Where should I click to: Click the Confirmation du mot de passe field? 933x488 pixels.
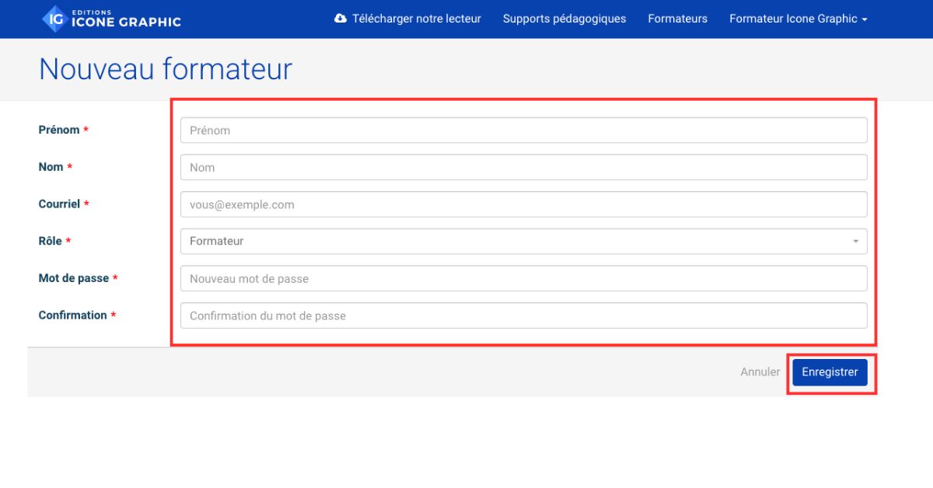(x=522, y=316)
